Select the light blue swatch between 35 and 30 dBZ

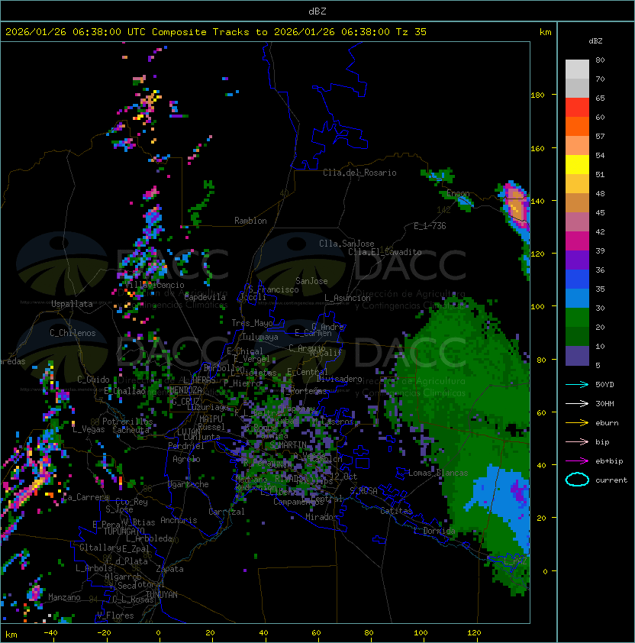click(x=577, y=299)
